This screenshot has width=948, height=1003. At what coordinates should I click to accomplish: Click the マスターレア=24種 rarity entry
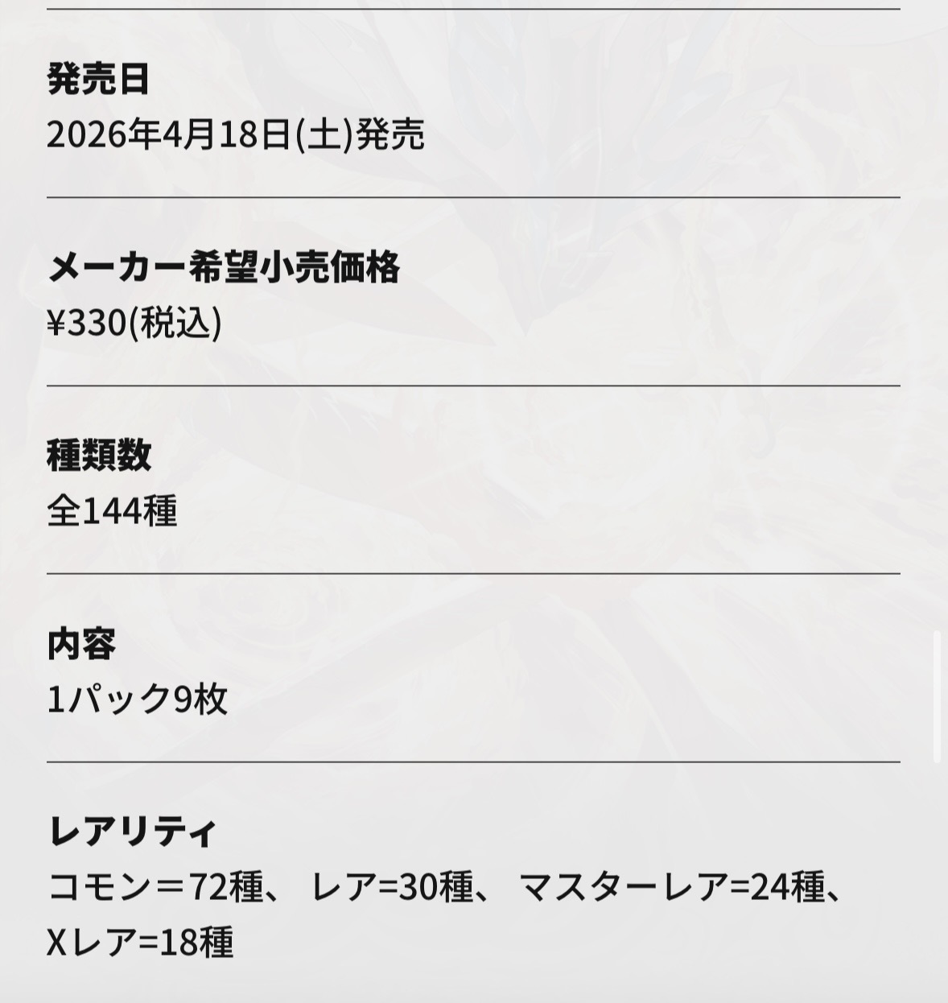click(671, 888)
